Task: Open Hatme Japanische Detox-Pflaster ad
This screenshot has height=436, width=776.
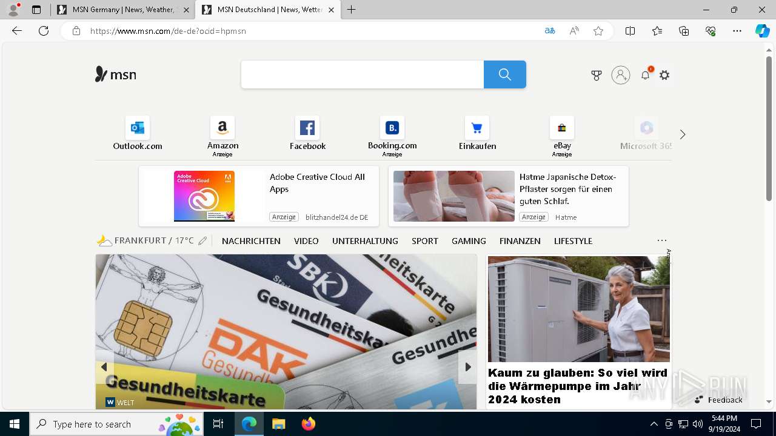Action: point(509,196)
